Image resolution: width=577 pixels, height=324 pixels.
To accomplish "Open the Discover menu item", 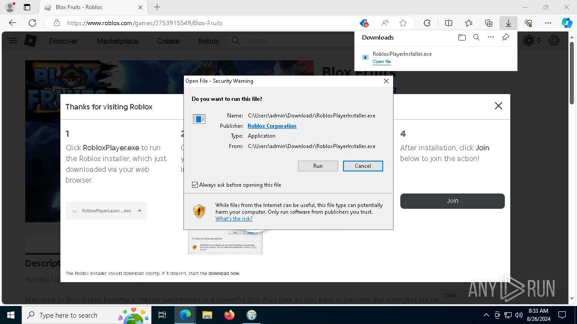I will point(64,41).
